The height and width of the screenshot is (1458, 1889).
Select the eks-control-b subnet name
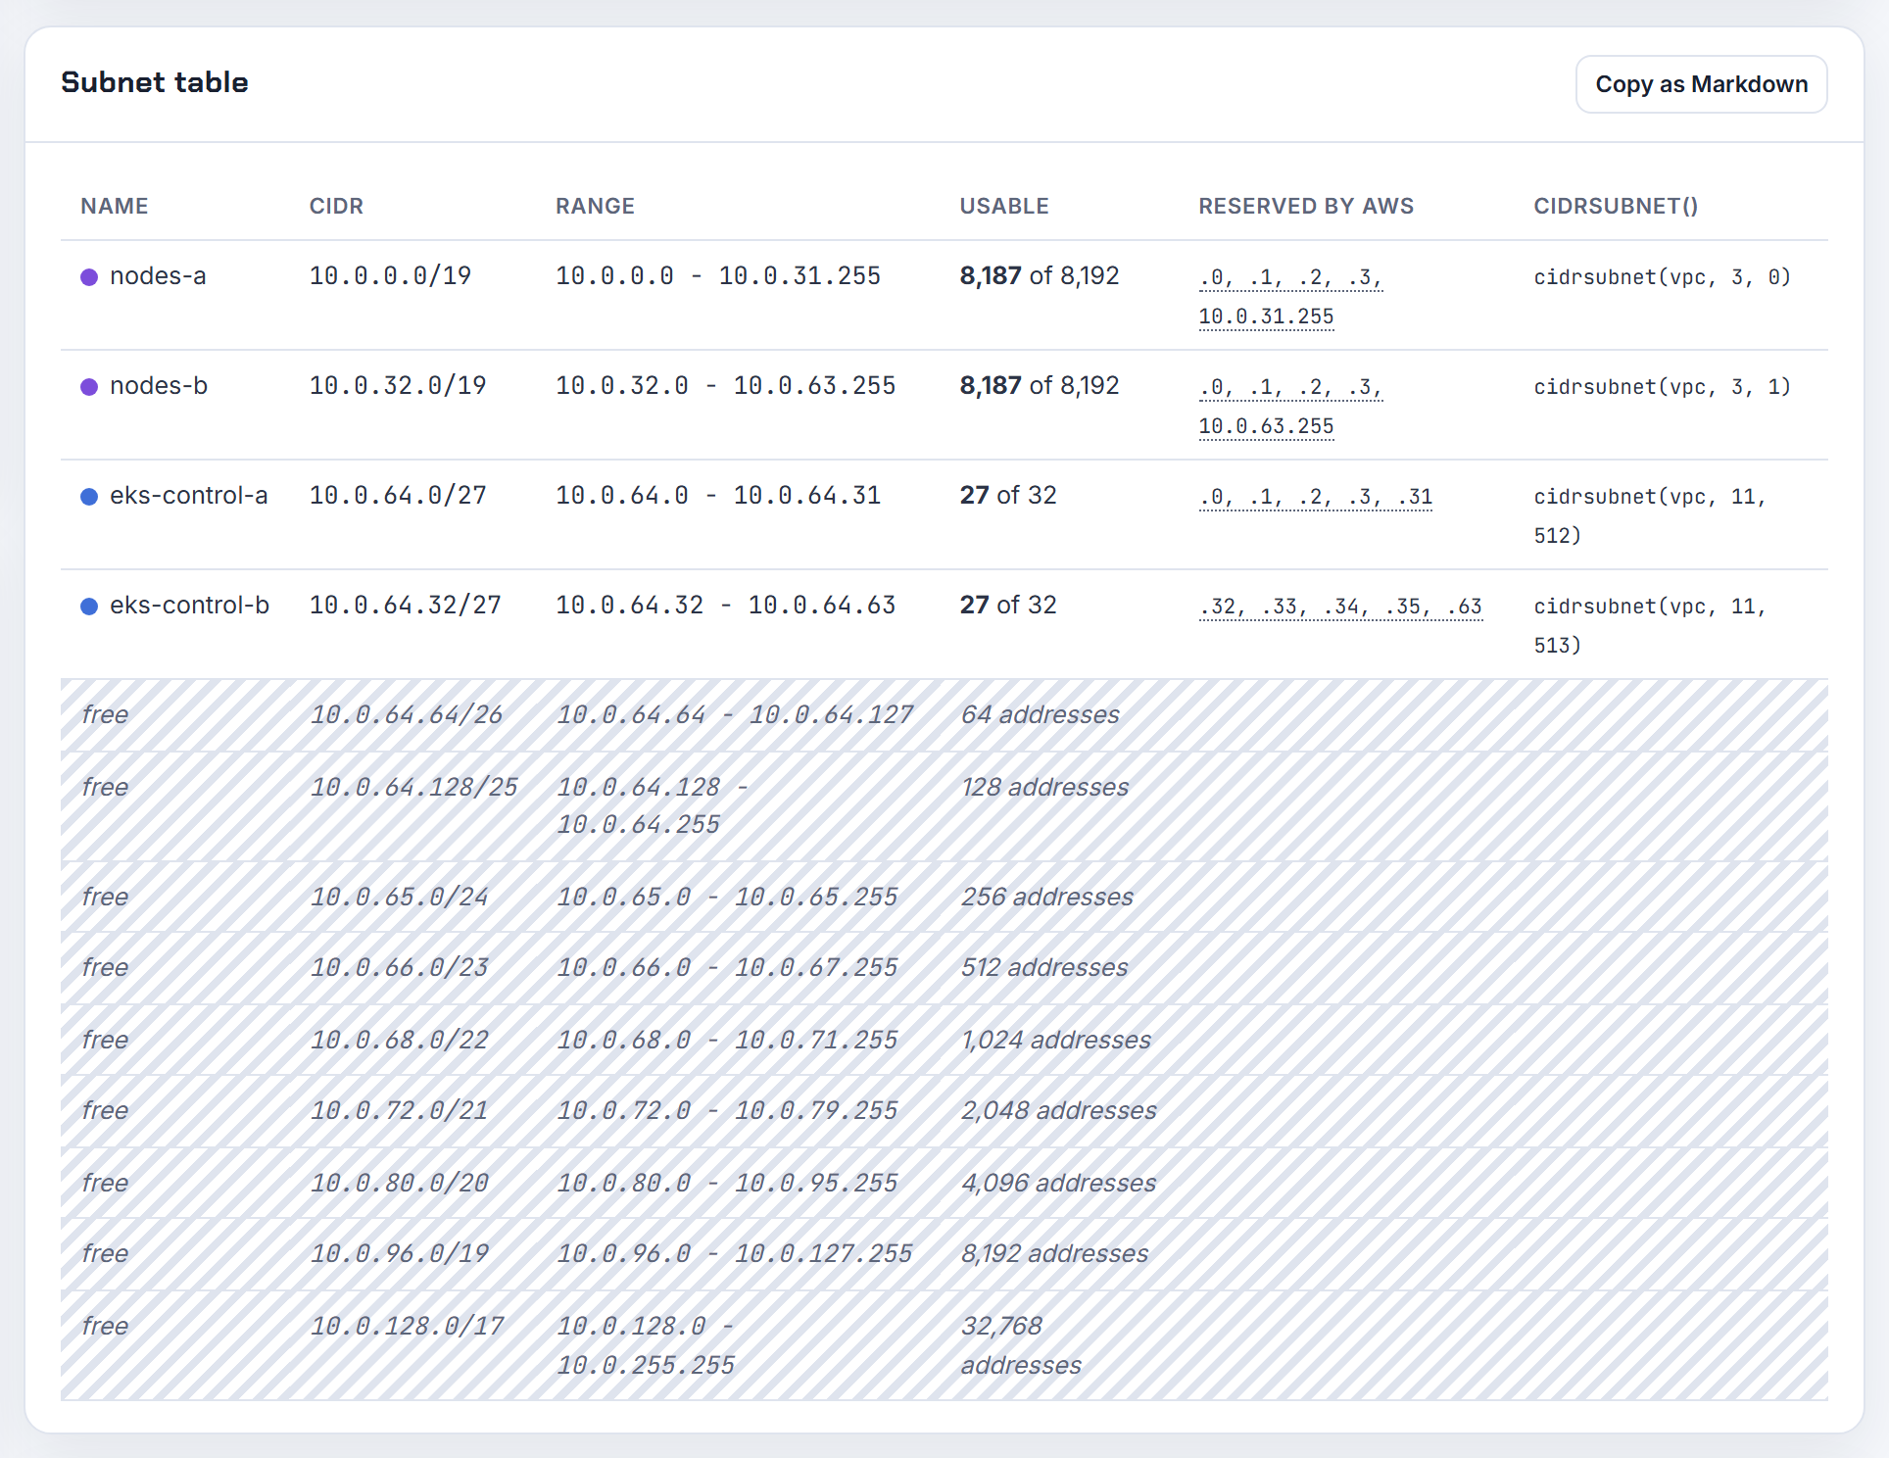190,606
